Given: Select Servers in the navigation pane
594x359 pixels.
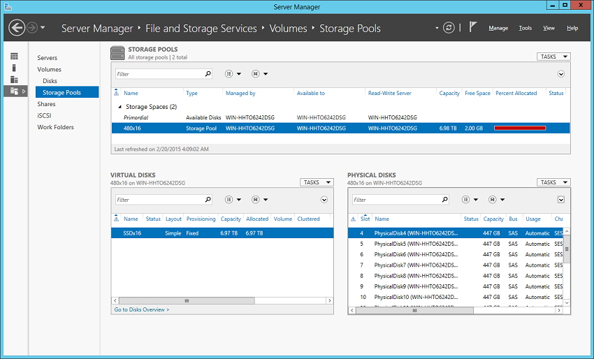Looking at the screenshot, I should (x=48, y=58).
